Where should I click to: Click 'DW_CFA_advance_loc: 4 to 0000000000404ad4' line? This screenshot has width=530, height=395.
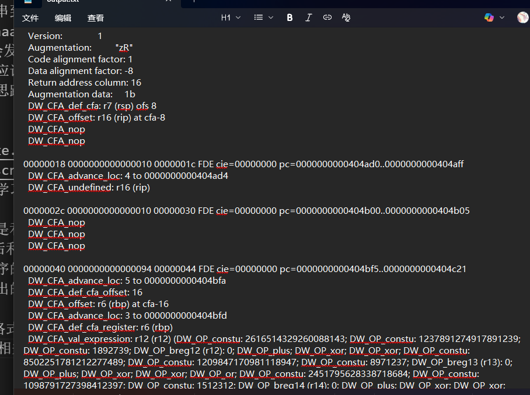tap(128, 176)
